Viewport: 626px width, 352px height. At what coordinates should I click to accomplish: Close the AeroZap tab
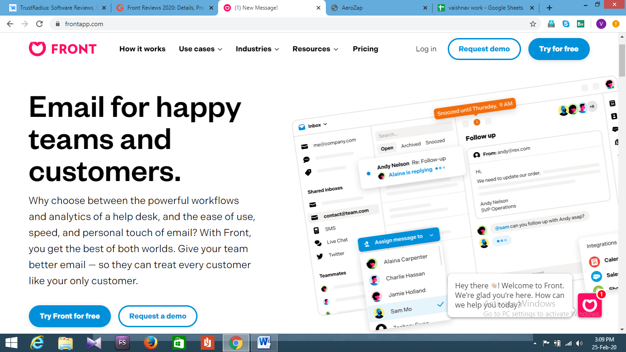(425, 8)
